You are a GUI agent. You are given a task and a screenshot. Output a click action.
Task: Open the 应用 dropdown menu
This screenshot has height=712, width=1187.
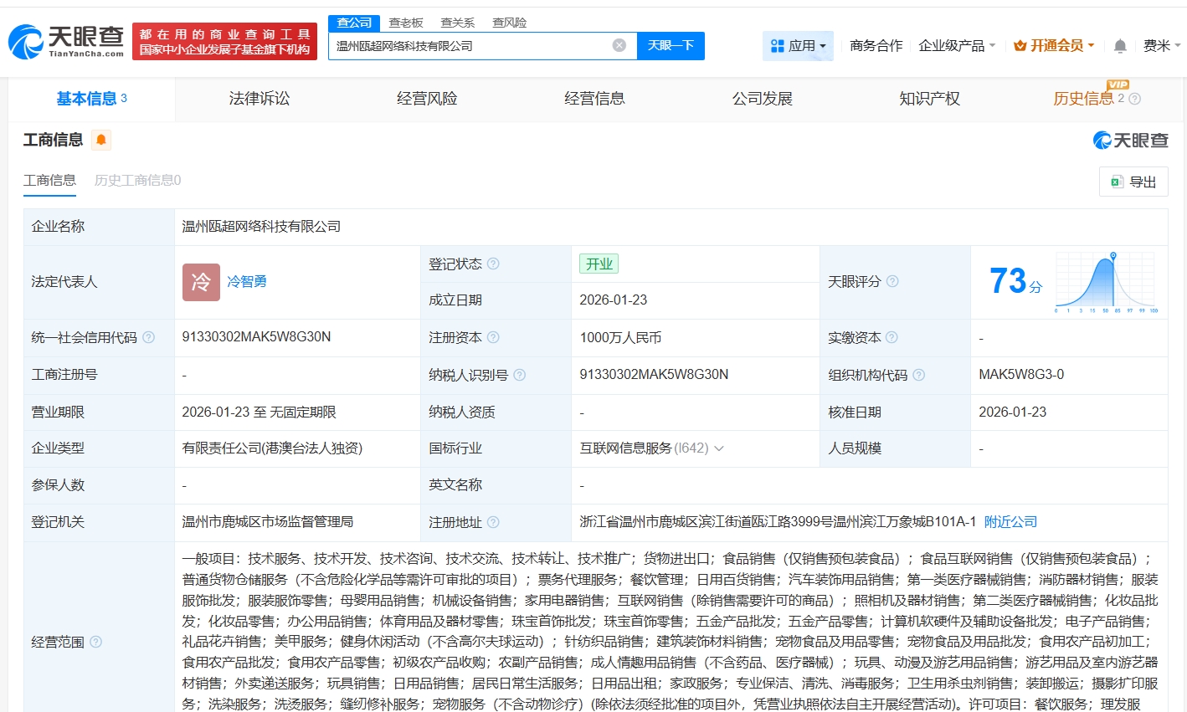tap(798, 46)
